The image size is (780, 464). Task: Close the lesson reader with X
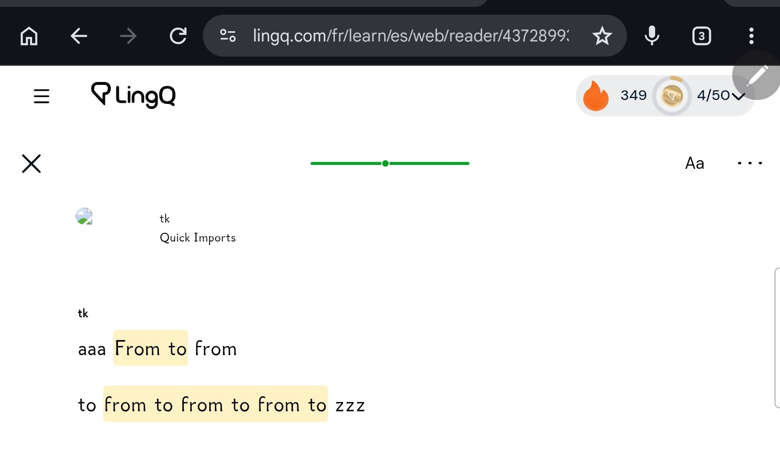point(31,163)
